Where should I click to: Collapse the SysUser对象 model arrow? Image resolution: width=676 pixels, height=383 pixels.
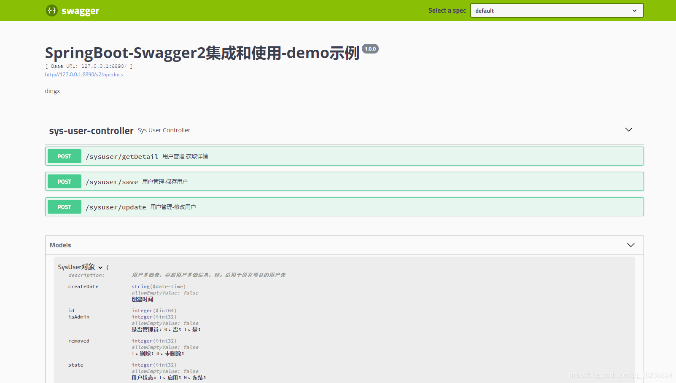tap(100, 268)
